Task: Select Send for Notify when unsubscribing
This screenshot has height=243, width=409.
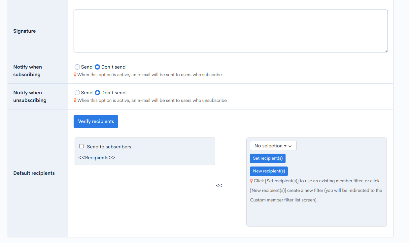Action: (77, 93)
